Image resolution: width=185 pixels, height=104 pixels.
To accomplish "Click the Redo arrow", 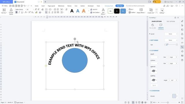I will [x=28, y=6].
